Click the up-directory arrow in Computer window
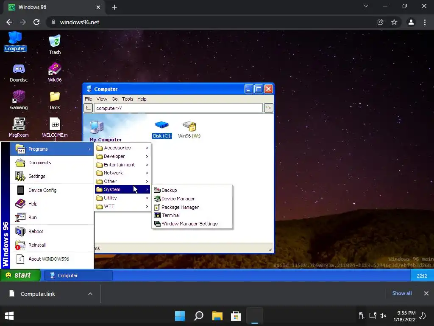 tap(88, 108)
